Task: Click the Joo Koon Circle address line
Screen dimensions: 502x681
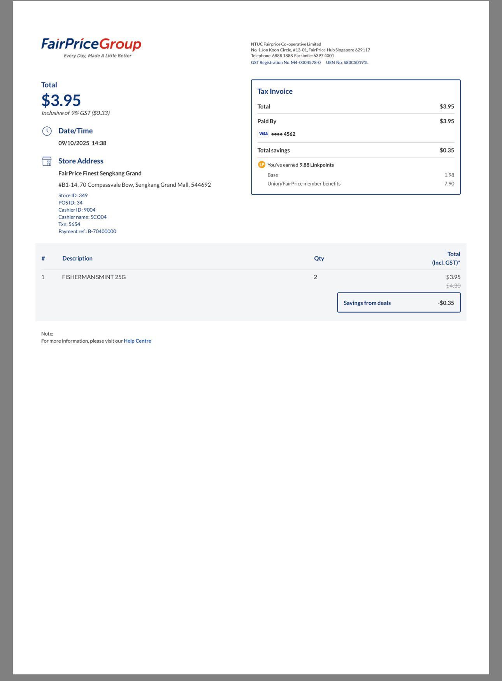Action: coord(311,50)
